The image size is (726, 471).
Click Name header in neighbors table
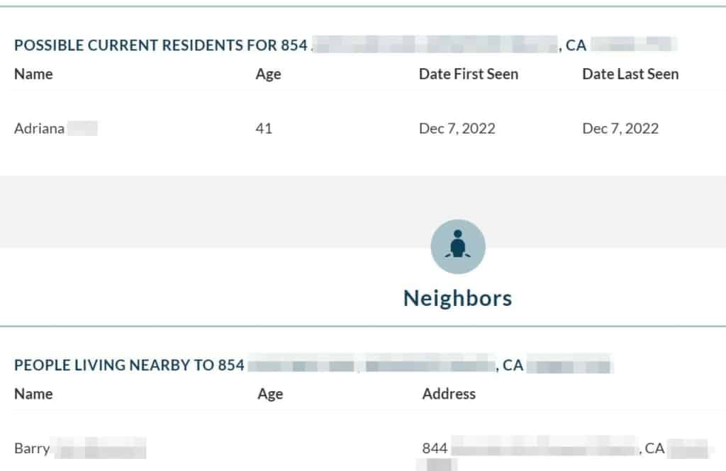(33, 394)
